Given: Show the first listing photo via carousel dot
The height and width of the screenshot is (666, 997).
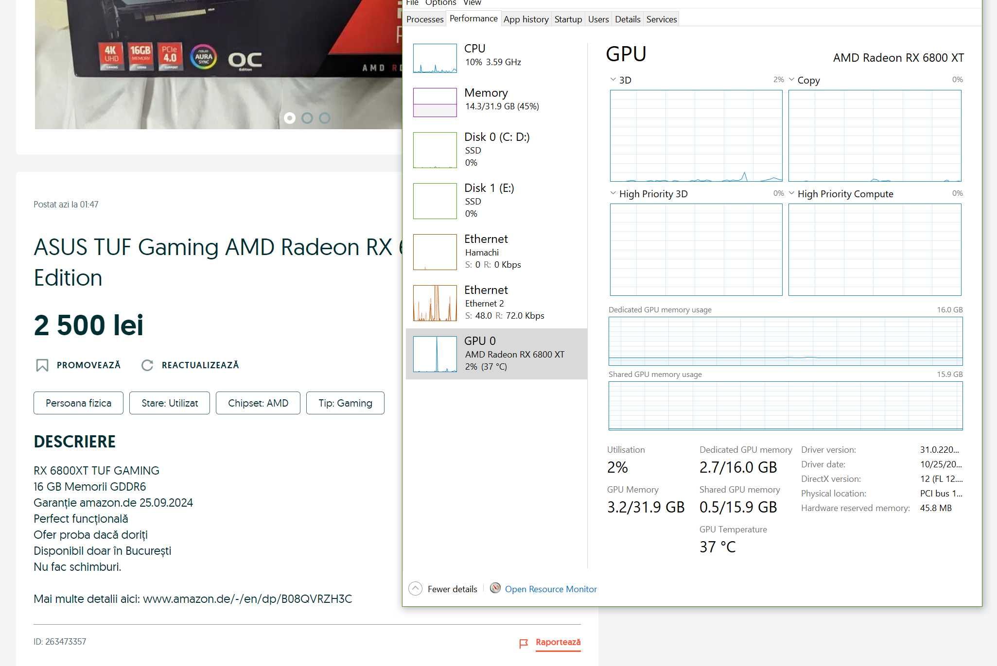Looking at the screenshot, I should (290, 118).
